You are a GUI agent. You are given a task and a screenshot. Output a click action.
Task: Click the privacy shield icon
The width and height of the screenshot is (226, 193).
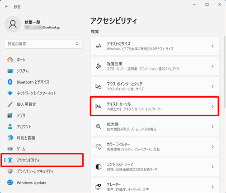tap(10, 171)
